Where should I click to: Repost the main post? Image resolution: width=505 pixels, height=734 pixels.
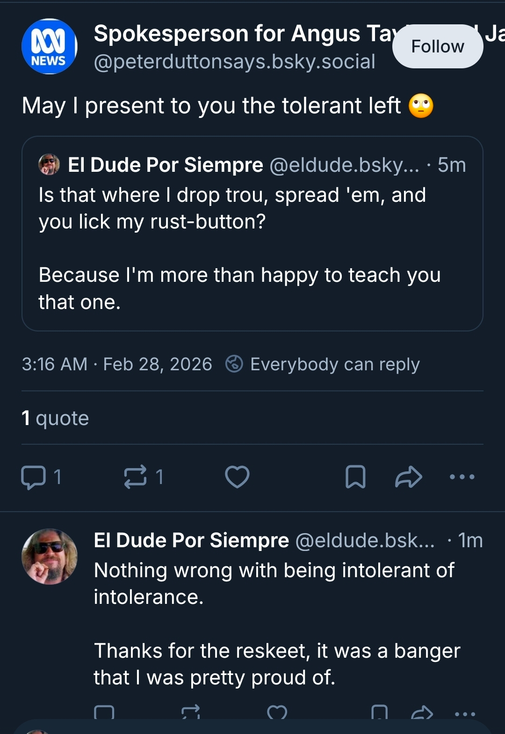[135, 477]
